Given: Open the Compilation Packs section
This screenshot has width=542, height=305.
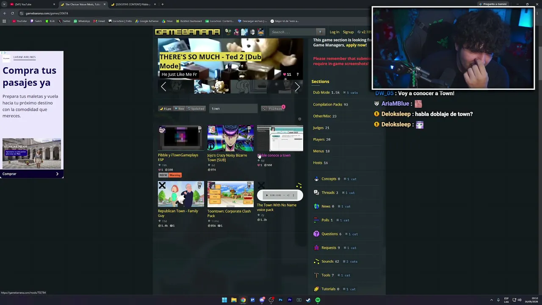Looking at the screenshot, I should click(x=328, y=104).
